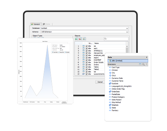Click the table icon in row 1
This screenshot has width=167, height=131.
coord(84,46)
